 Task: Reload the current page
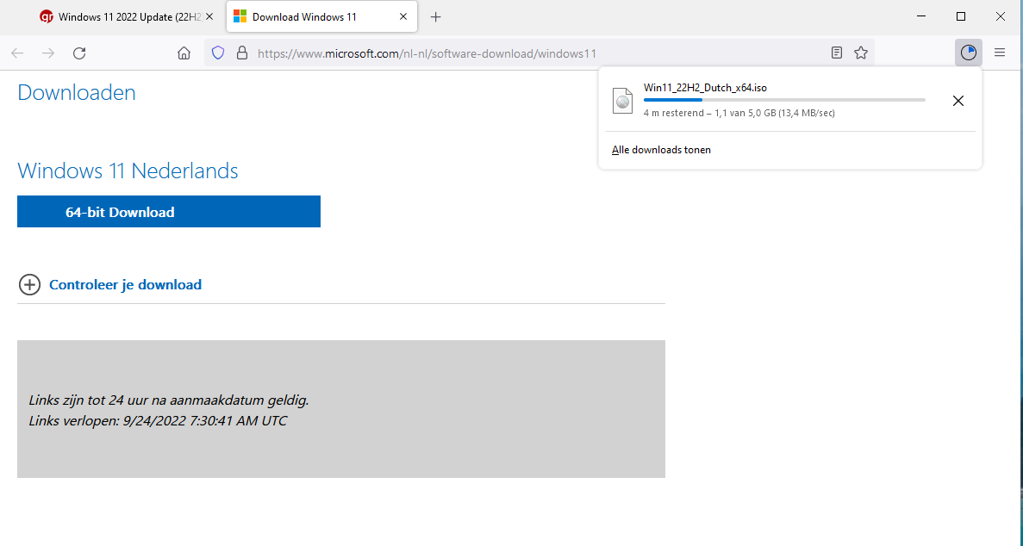[x=79, y=53]
